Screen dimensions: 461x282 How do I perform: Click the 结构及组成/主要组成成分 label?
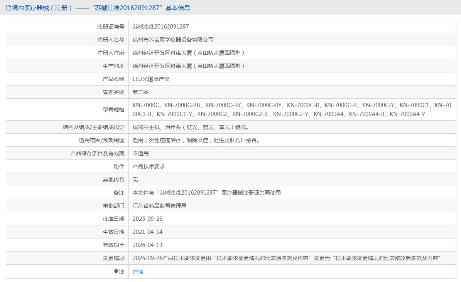point(93,127)
